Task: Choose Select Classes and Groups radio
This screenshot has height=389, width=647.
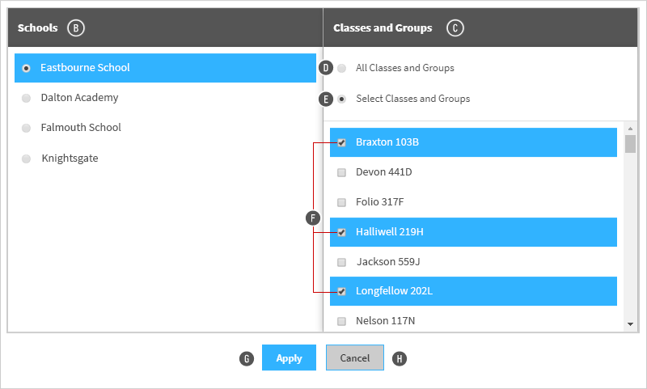Action: 341,99
